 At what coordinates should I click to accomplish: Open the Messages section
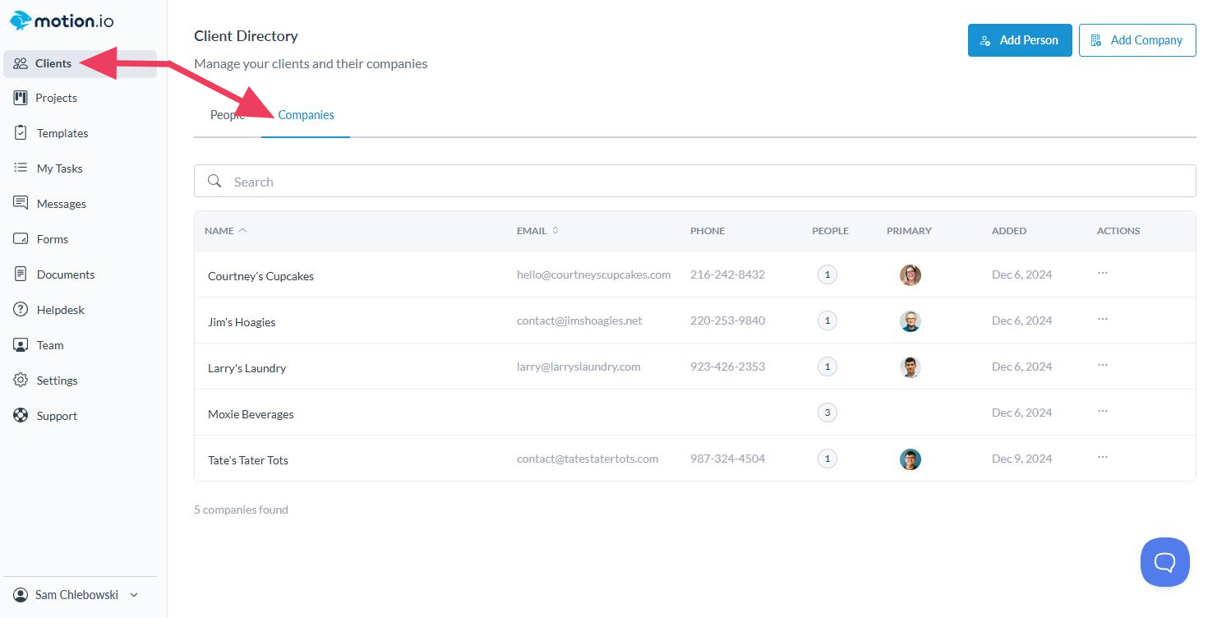pyautogui.click(x=61, y=204)
